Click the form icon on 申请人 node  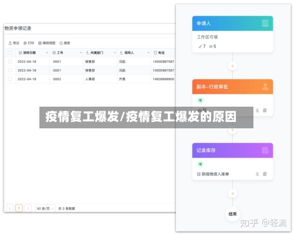[265, 23]
